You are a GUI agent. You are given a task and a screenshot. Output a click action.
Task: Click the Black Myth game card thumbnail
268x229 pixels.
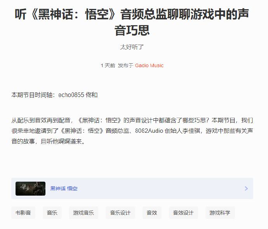tap(30, 189)
